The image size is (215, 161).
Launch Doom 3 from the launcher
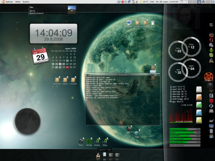pyautogui.click(x=209, y=77)
